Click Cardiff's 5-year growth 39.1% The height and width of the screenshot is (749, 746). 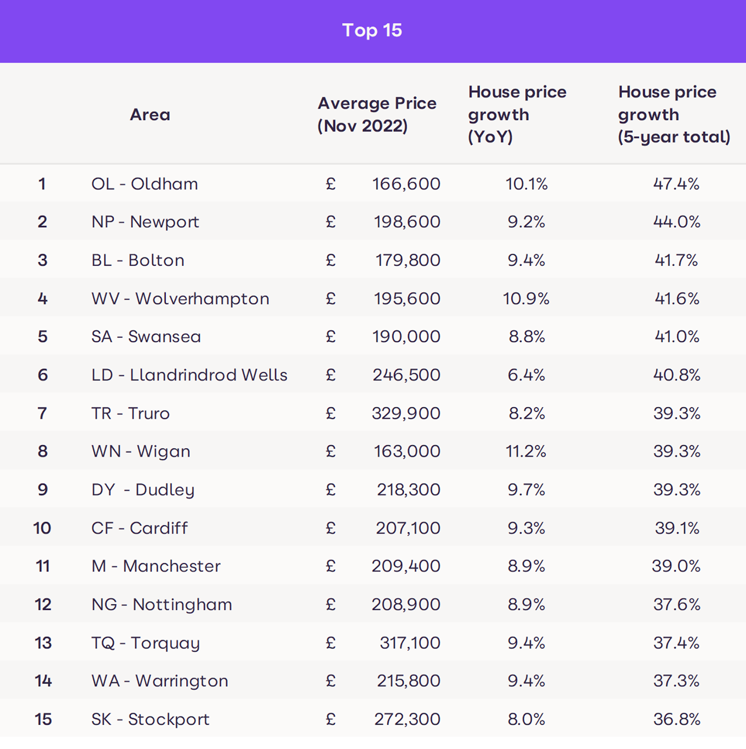click(677, 528)
